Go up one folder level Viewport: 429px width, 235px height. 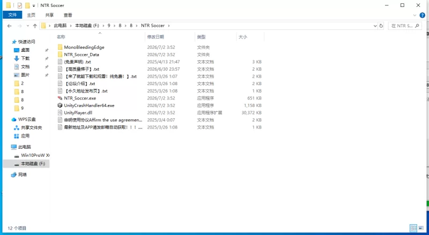[35, 26]
